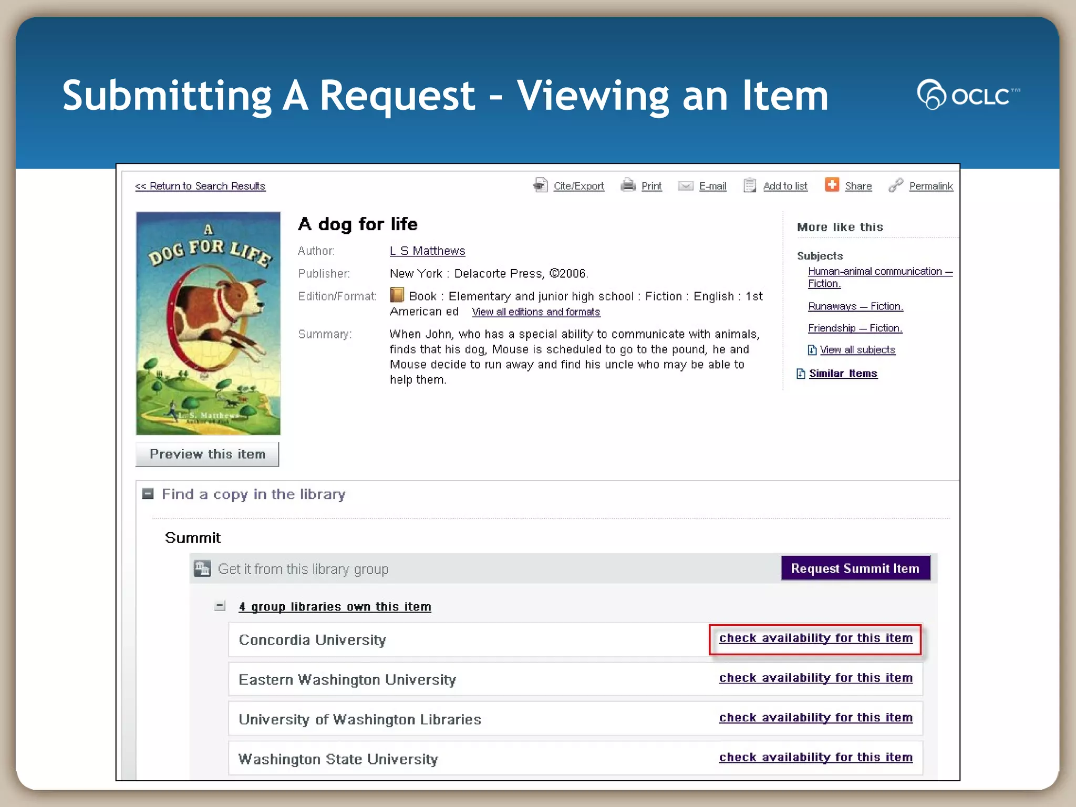
Task: Click the book format icon
Action: click(397, 295)
